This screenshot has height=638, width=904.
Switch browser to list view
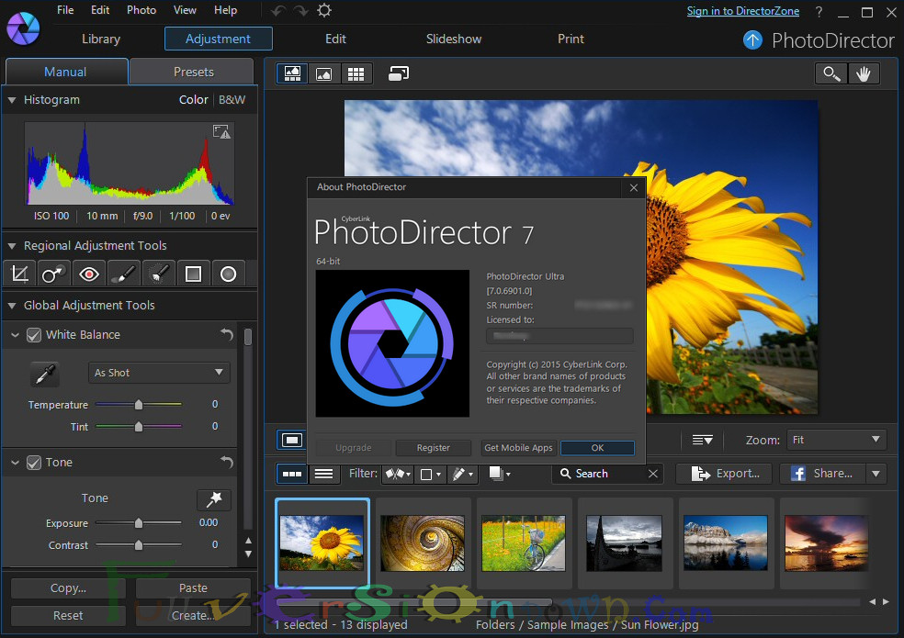pos(323,474)
